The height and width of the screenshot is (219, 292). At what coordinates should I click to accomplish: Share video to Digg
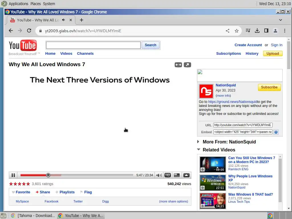point(106,202)
